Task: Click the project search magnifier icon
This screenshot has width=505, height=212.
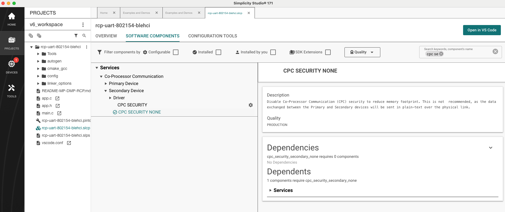Action: (84, 36)
